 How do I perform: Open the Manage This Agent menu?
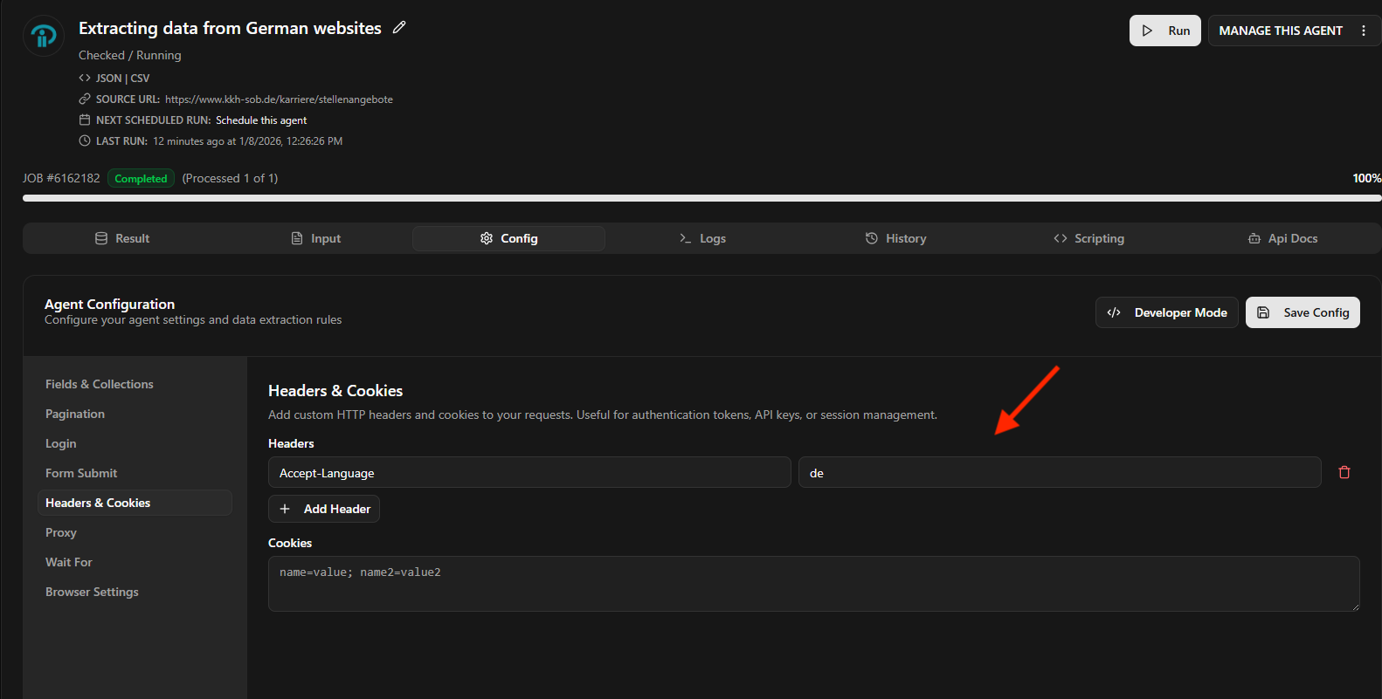click(x=1280, y=31)
